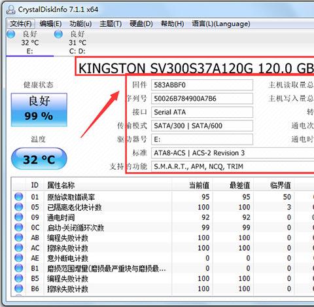Select the 意外断电计数 attribute row
314x307 pixels.
click(163, 258)
